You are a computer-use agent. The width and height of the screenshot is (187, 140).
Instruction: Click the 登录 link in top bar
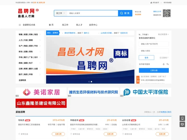click(x=35, y=3)
